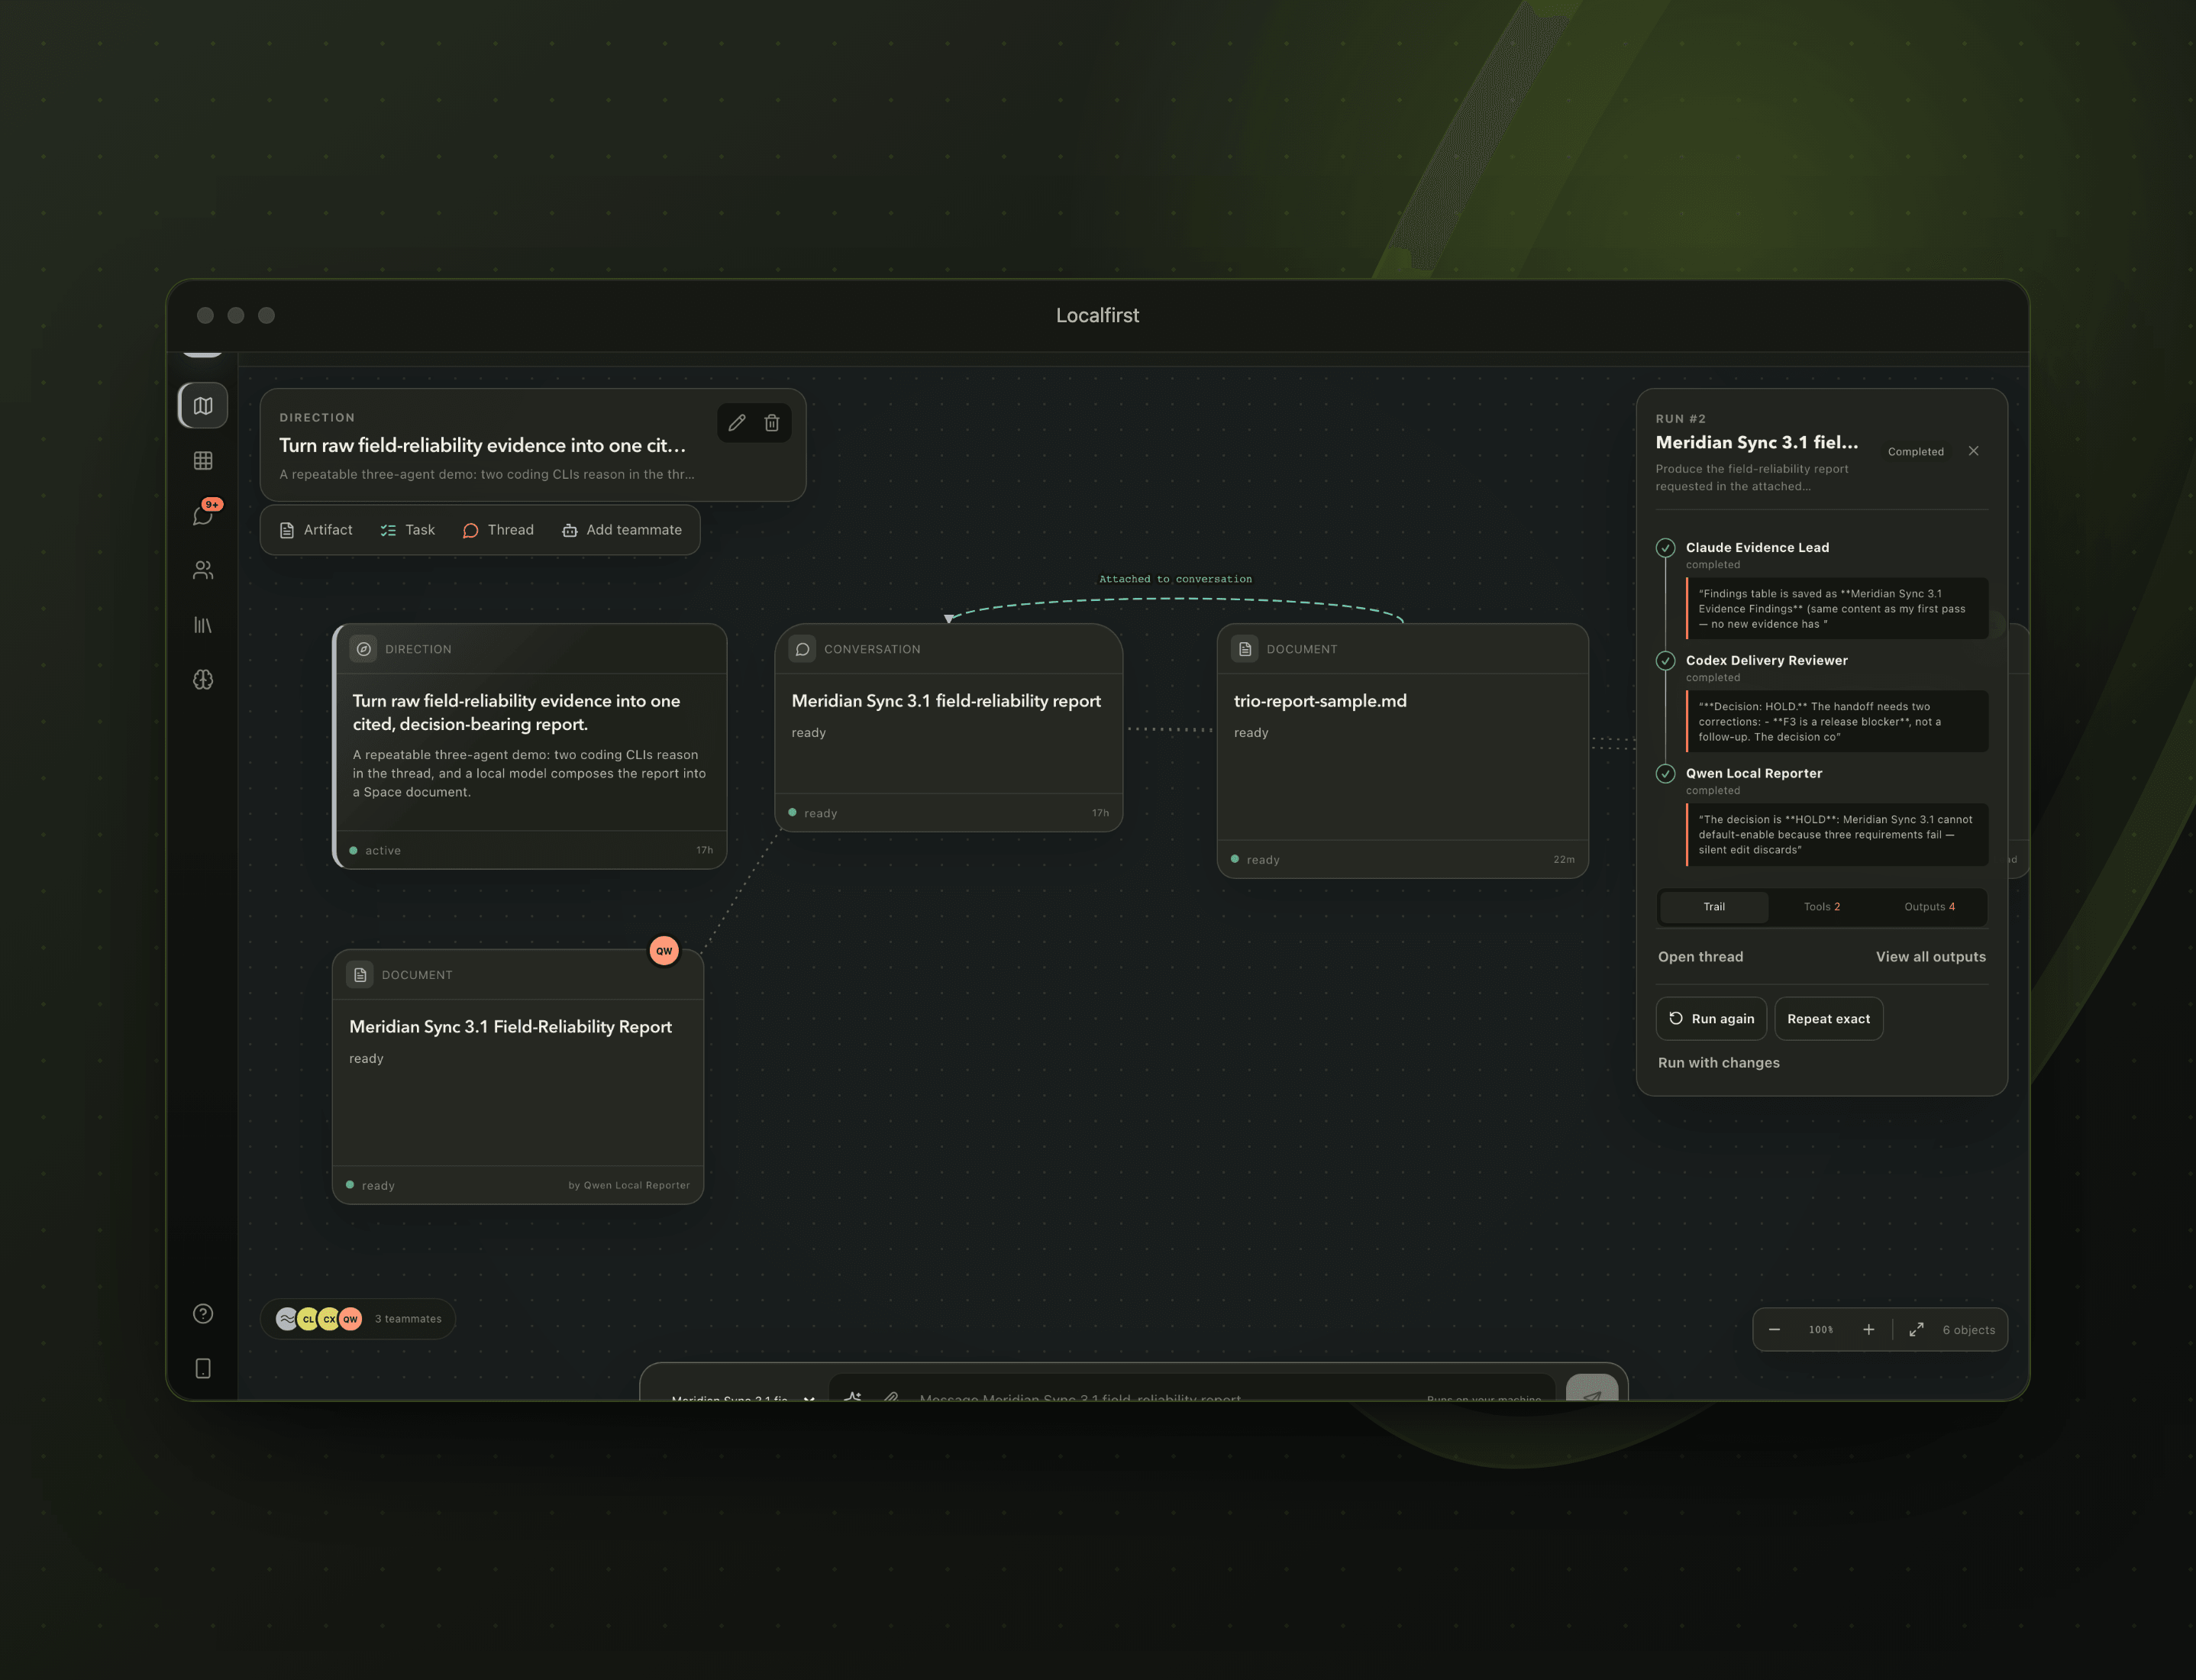Click the device icon at sidebar bottom
The height and width of the screenshot is (1680, 2196).
tap(203, 1369)
